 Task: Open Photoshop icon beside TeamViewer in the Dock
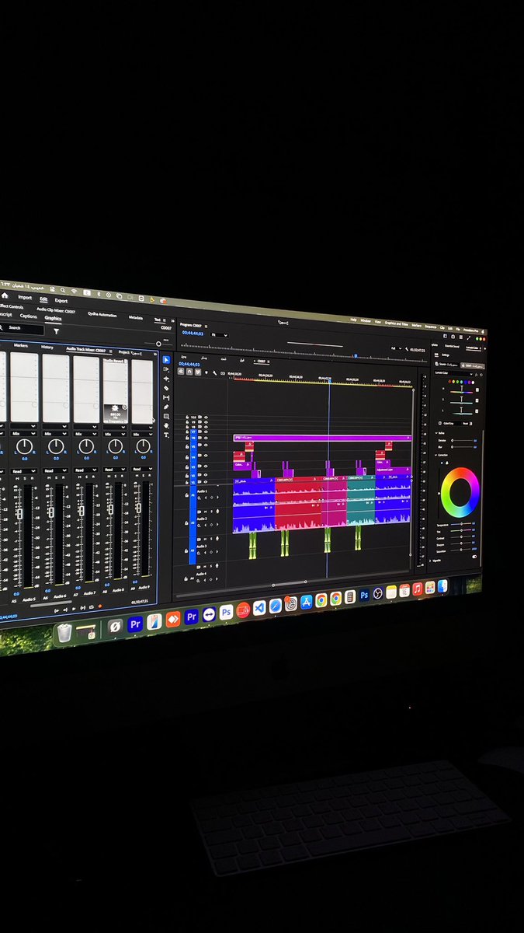pyautogui.click(x=226, y=612)
